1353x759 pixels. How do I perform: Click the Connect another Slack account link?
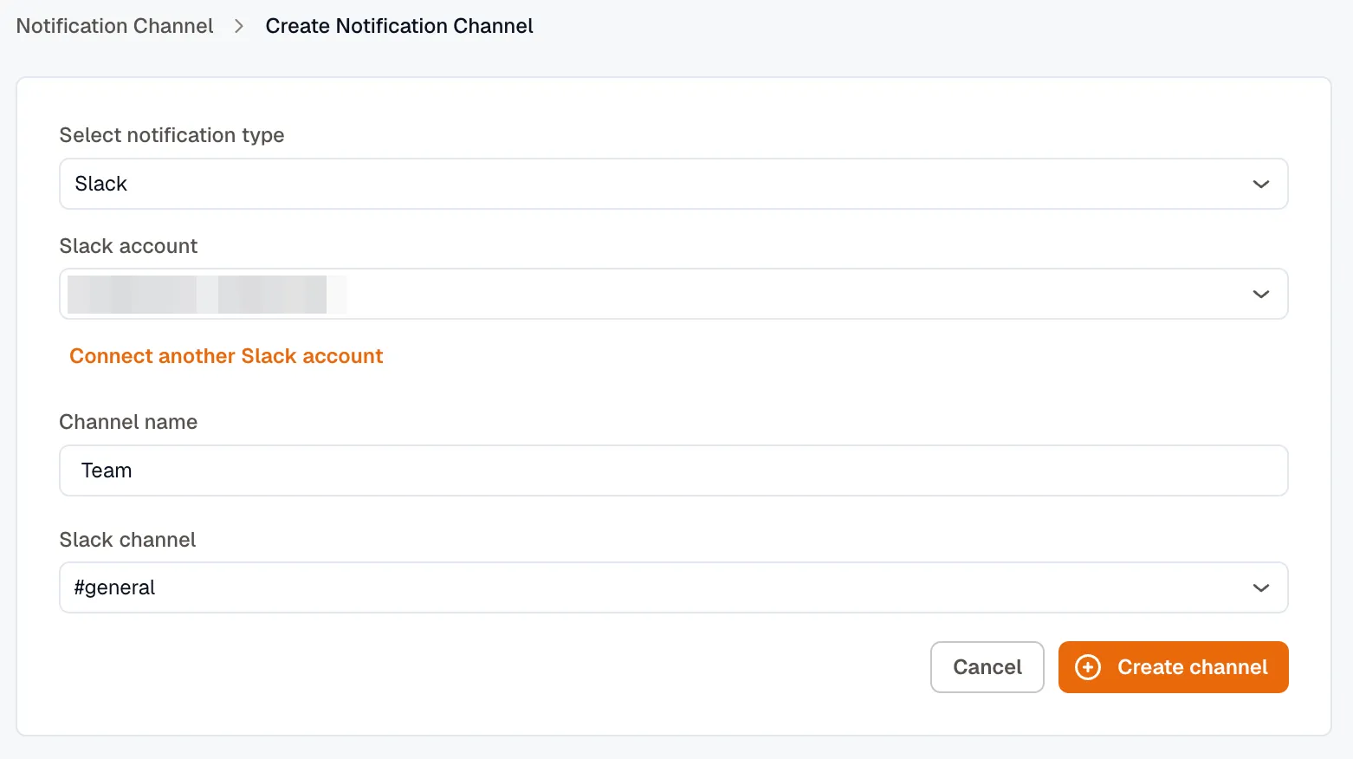coord(226,356)
